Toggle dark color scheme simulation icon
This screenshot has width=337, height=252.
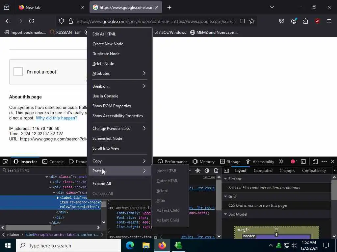(x=207, y=171)
